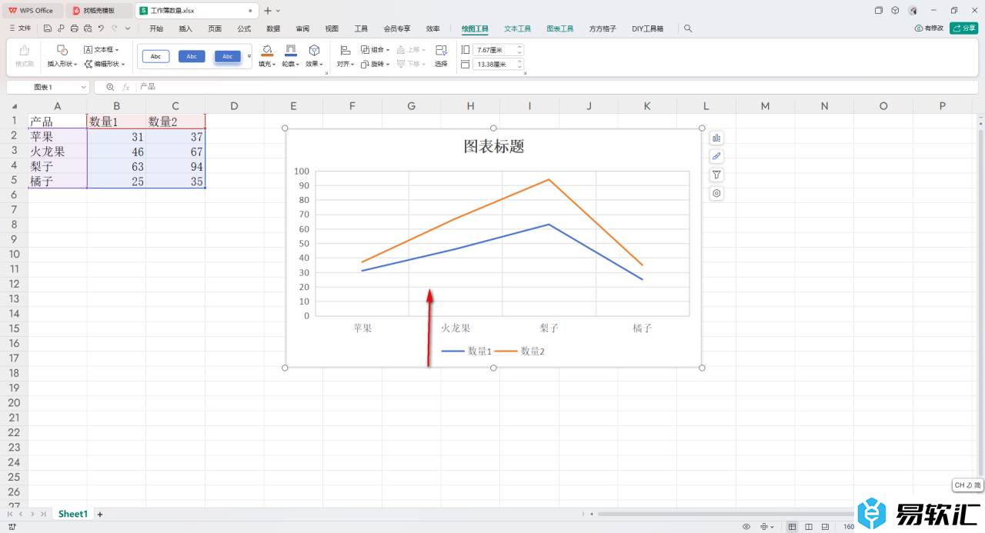Switch to the 公式 ribbon tab
This screenshot has height=533, width=985.
pos(244,28)
